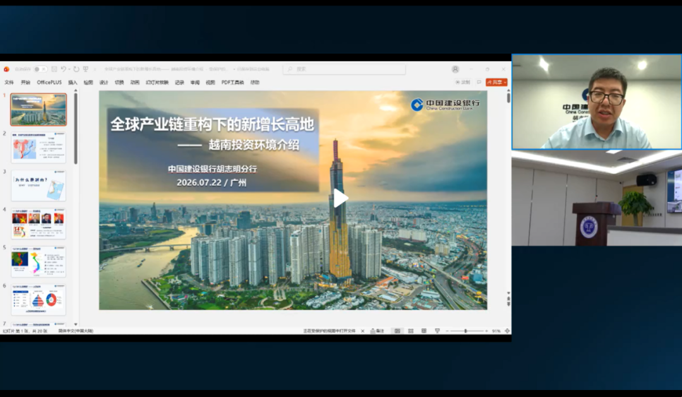
Task: Open the comments pane icon
Action: click(479, 82)
